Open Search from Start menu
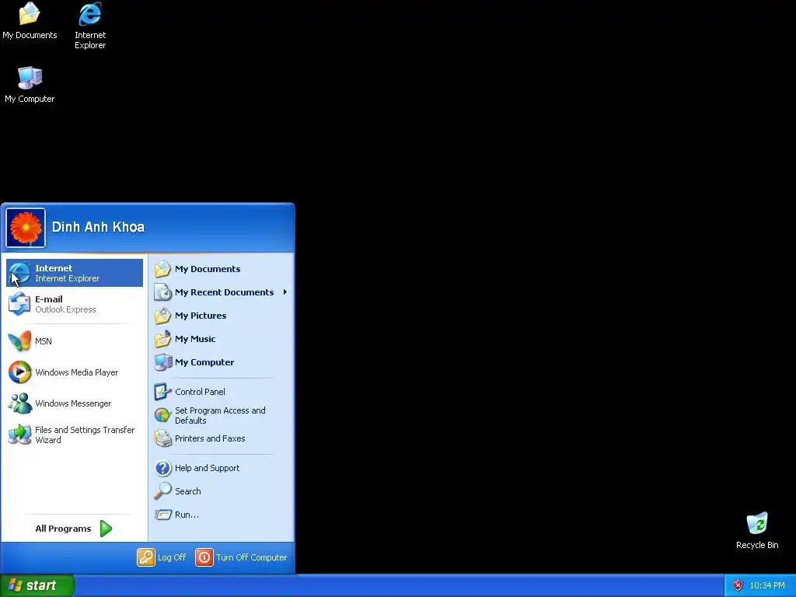Image resolution: width=796 pixels, height=597 pixels. pyautogui.click(x=222, y=491)
